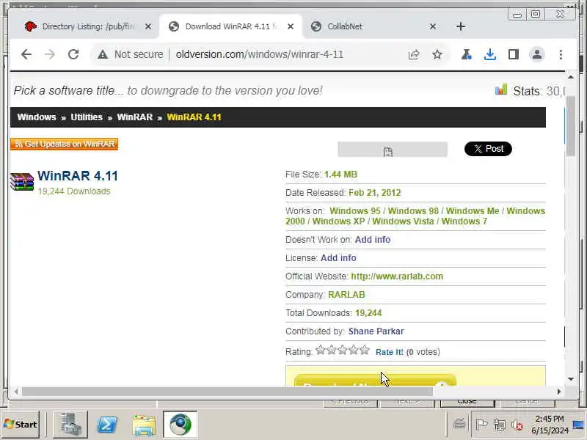This screenshot has height=440, width=587.
Task: Visit the official rarlab.com website link
Action: point(397,276)
